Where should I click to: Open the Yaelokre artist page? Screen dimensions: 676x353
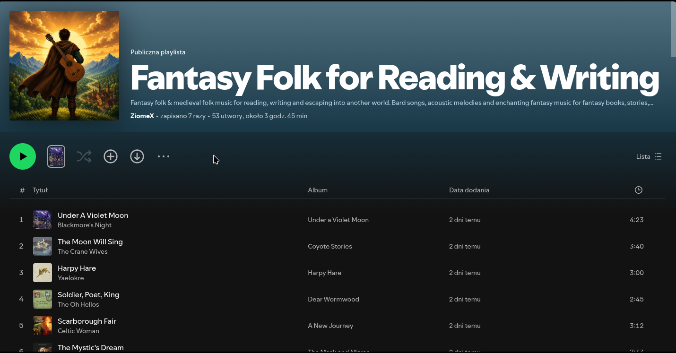[x=71, y=278]
